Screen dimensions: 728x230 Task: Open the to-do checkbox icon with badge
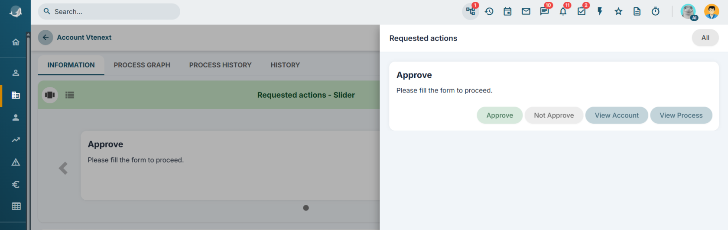coord(582,11)
